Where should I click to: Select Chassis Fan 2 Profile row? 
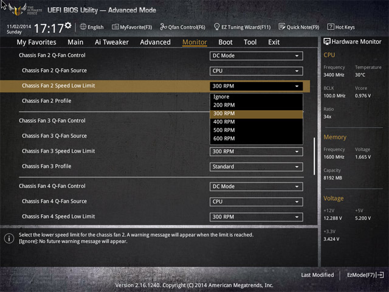[x=46, y=101]
